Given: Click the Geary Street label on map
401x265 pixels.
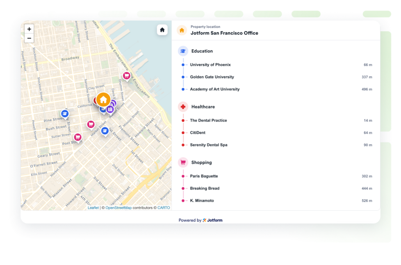Looking at the screenshot, I should 49,155.
